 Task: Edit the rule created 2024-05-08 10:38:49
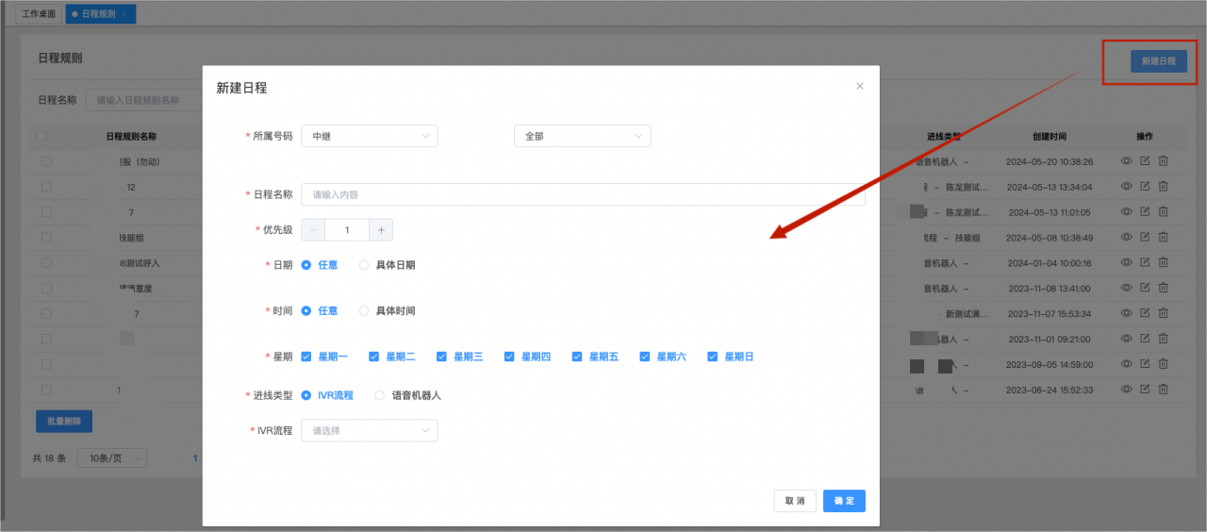pyautogui.click(x=1145, y=238)
